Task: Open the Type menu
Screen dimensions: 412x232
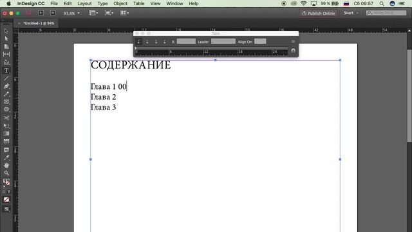Action: coord(102,3)
